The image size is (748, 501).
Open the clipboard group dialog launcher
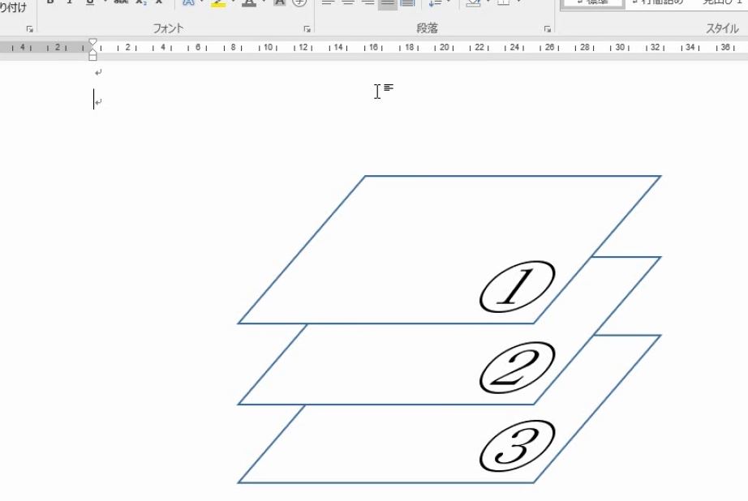[29, 29]
